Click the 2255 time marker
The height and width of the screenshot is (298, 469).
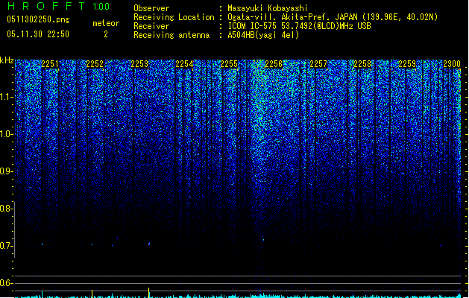click(229, 64)
